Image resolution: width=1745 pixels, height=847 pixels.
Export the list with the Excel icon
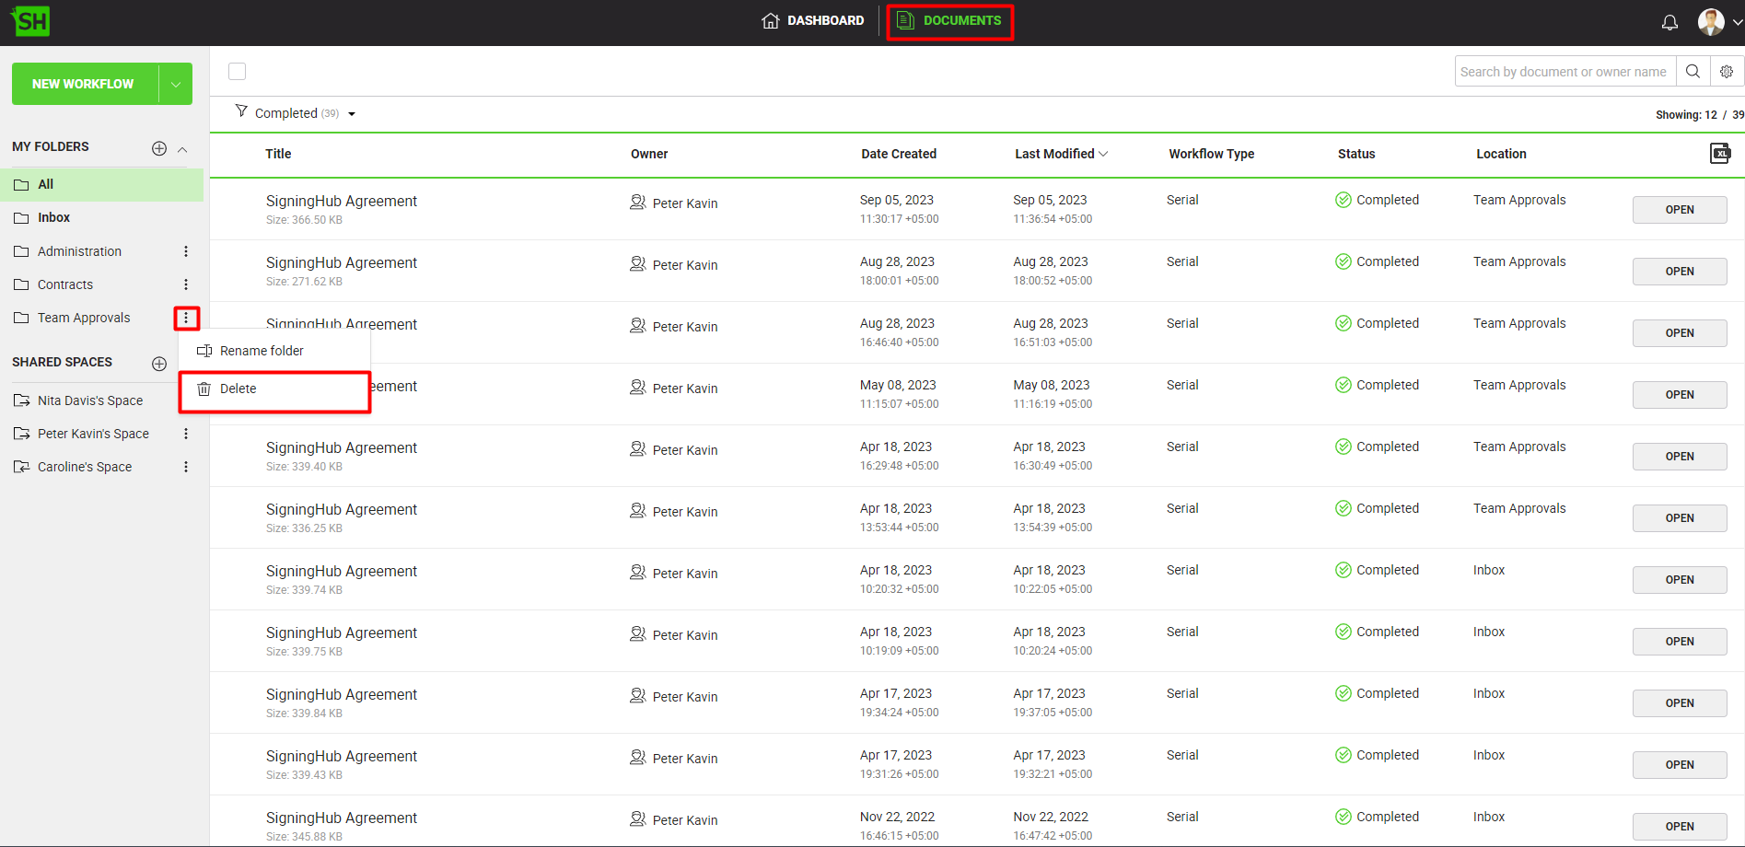[x=1719, y=154]
